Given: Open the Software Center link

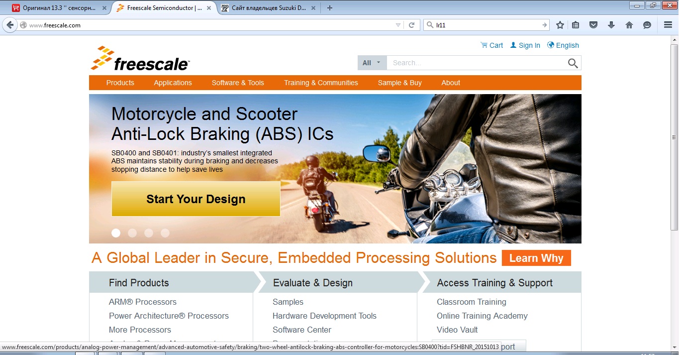Looking at the screenshot, I should pos(302,330).
